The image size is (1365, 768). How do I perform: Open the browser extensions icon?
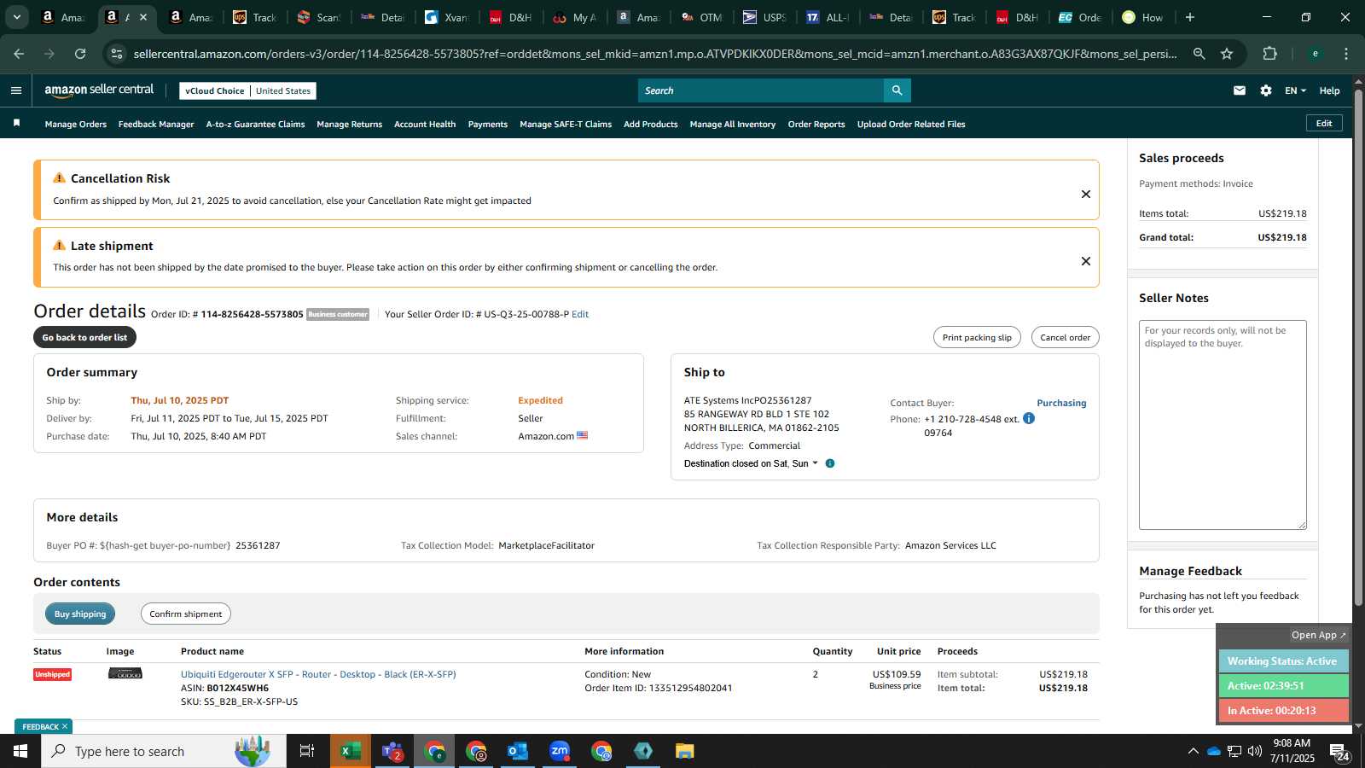[x=1270, y=54]
